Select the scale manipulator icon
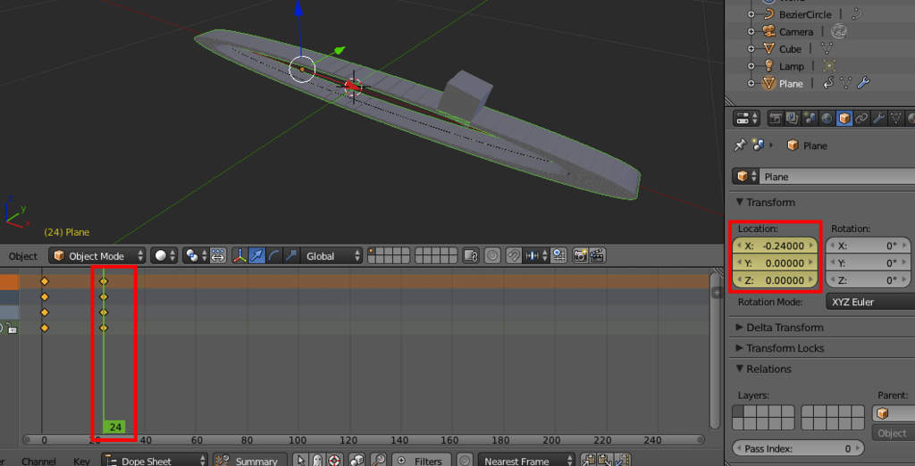This screenshot has width=915, height=466. 291,256
